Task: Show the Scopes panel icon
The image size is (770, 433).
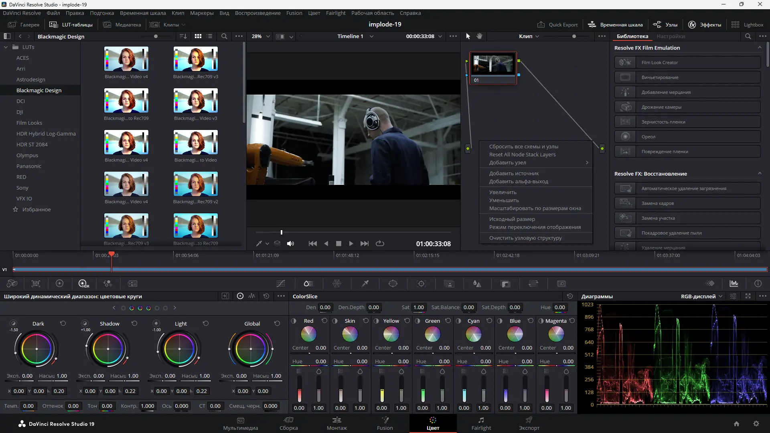Action: tap(734, 284)
